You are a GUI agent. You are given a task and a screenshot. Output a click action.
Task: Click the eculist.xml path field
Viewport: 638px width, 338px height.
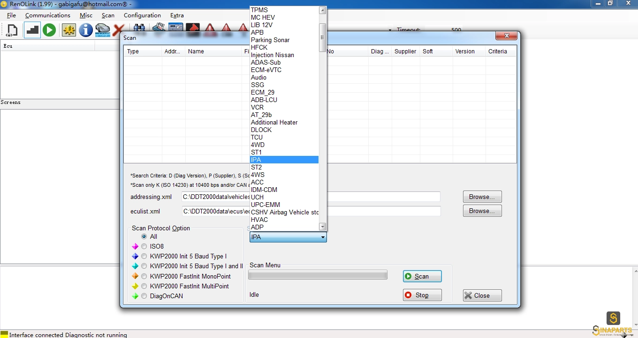click(311, 211)
